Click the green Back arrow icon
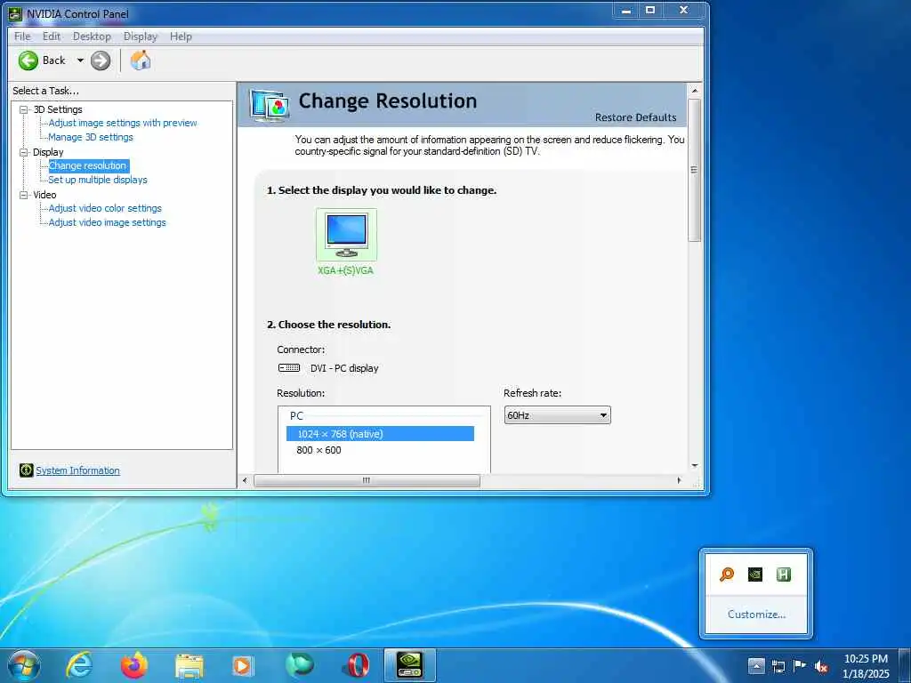This screenshot has width=911, height=683. click(x=28, y=60)
